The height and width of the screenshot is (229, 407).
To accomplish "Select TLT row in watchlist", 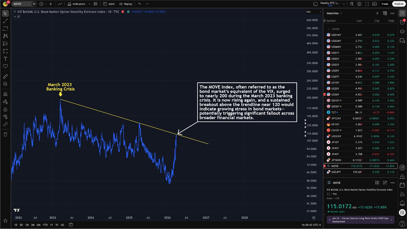I will coord(361,112).
